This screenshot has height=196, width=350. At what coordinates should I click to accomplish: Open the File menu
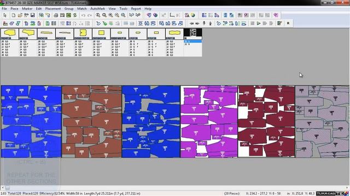pyautogui.click(x=4, y=9)
